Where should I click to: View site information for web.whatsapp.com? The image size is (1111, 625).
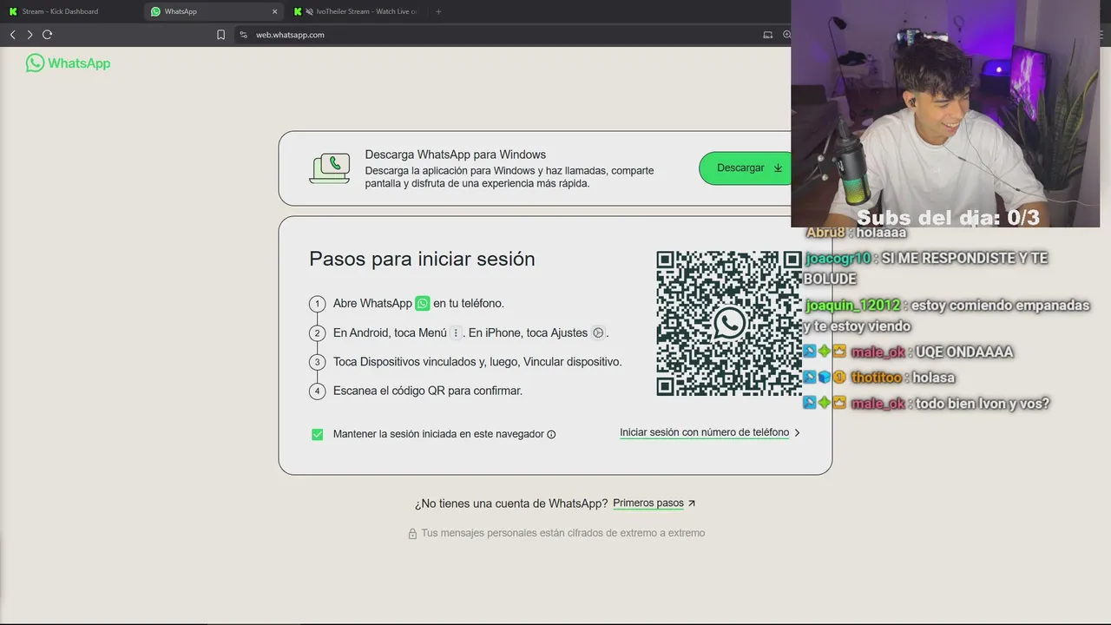tap(244, 35)
